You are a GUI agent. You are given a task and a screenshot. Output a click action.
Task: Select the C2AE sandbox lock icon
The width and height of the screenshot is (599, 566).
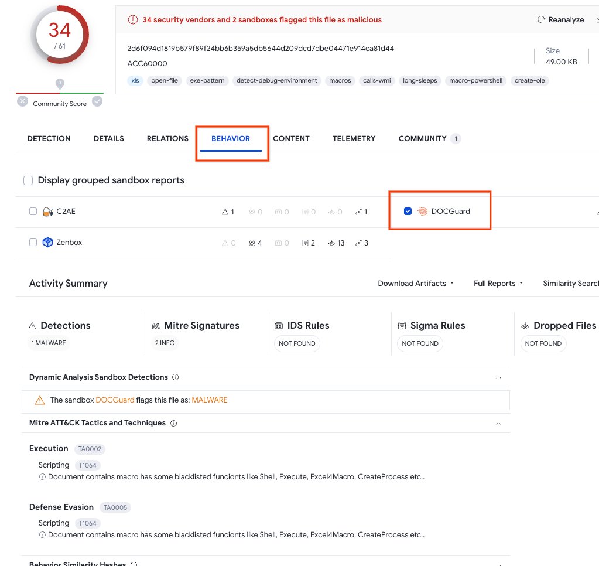point(47,211)
